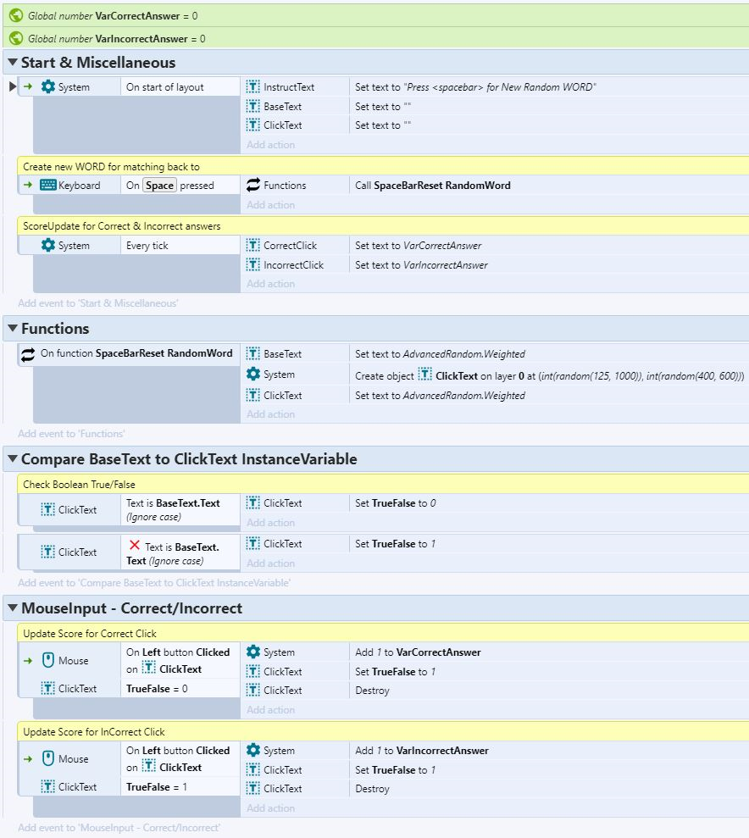Click 'Add event to MouseInput - Correct/Incorrect'
This screenshot has height=838, width=749.
pos(119,828)
